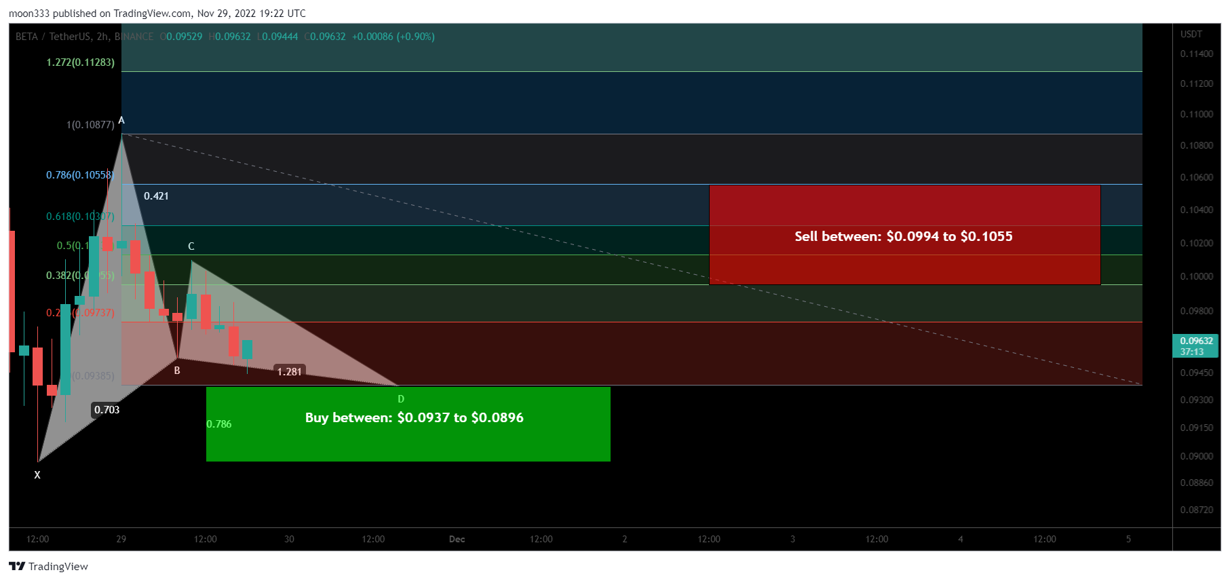Click pattern point B label
Screen dimensions: 1230x581
177,371
